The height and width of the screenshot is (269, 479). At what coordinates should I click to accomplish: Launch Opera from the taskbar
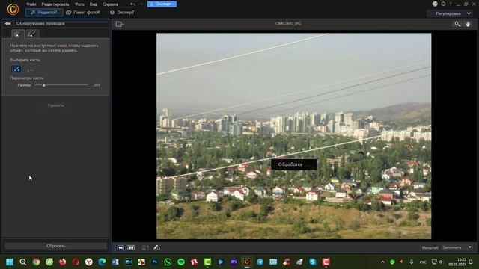(x=76, y=262)
